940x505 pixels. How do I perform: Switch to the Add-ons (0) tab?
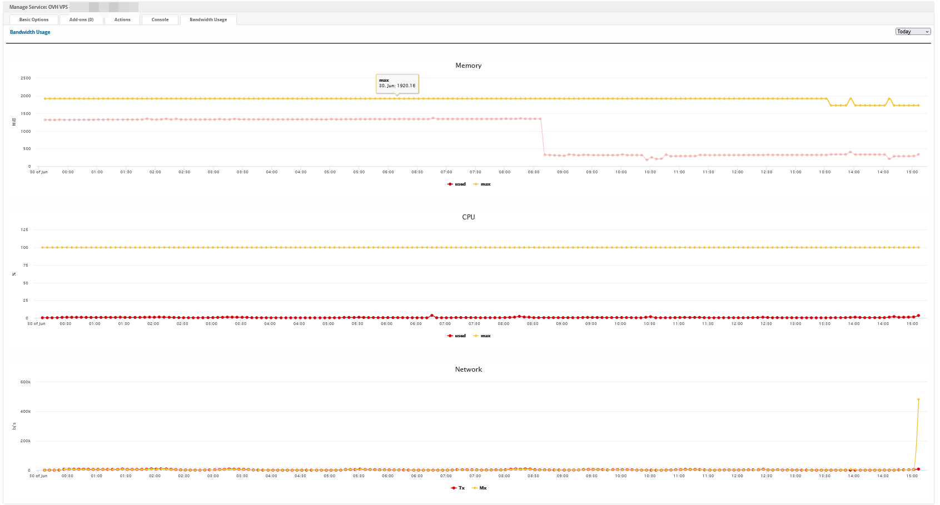coord(81,19)
